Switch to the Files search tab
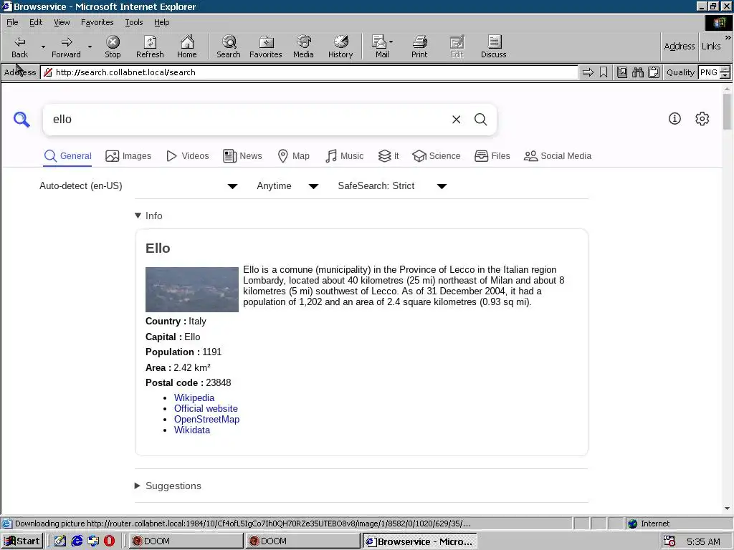 point(492,155)
